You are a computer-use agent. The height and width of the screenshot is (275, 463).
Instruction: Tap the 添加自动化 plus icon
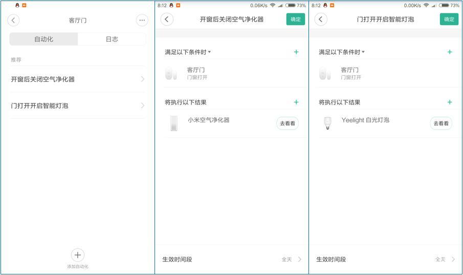[78, 255]
